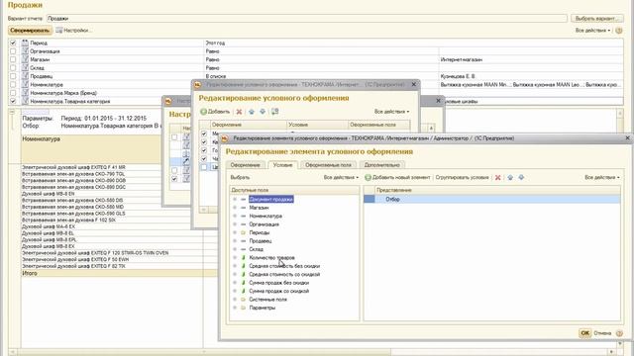Uncheck the Период filter checkbox

13,43
